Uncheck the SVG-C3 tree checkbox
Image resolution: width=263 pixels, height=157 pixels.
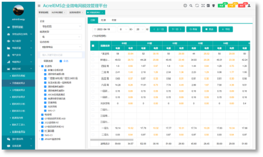click(x=42, y=135)
